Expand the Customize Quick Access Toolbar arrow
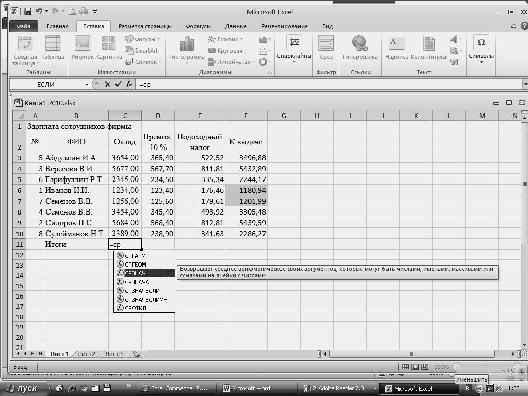 tap(95, 12)
